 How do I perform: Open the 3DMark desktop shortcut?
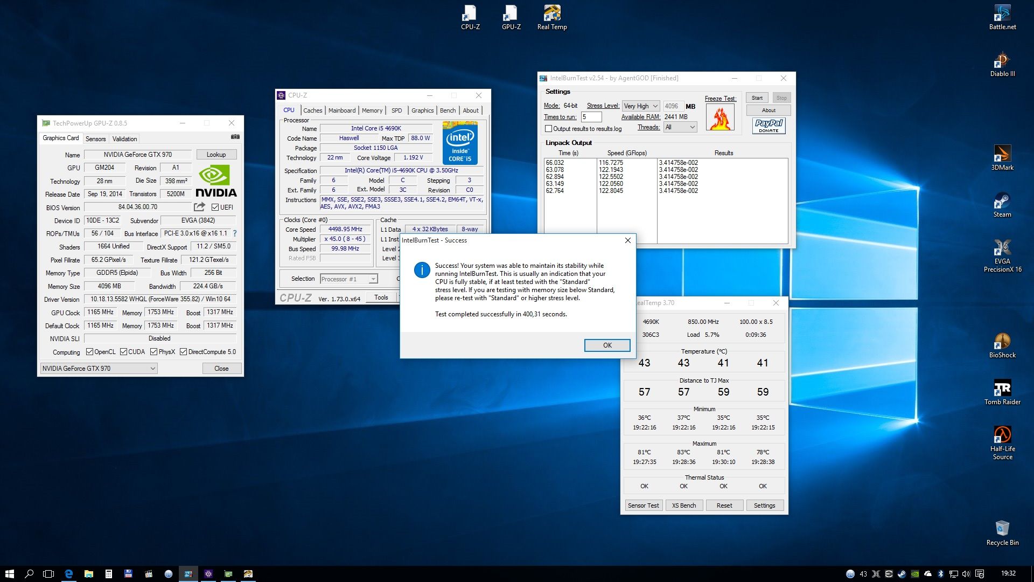(x=1002, y=158)
